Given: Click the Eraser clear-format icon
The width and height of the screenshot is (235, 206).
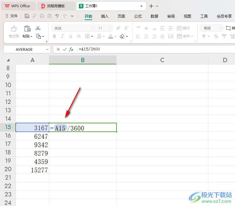Looking at the screenshot, I should tap(122, 36).
